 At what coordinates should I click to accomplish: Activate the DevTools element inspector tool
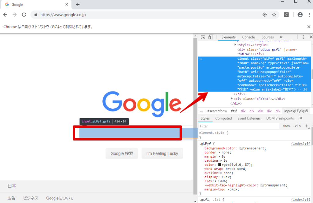(x=203, y=37)
